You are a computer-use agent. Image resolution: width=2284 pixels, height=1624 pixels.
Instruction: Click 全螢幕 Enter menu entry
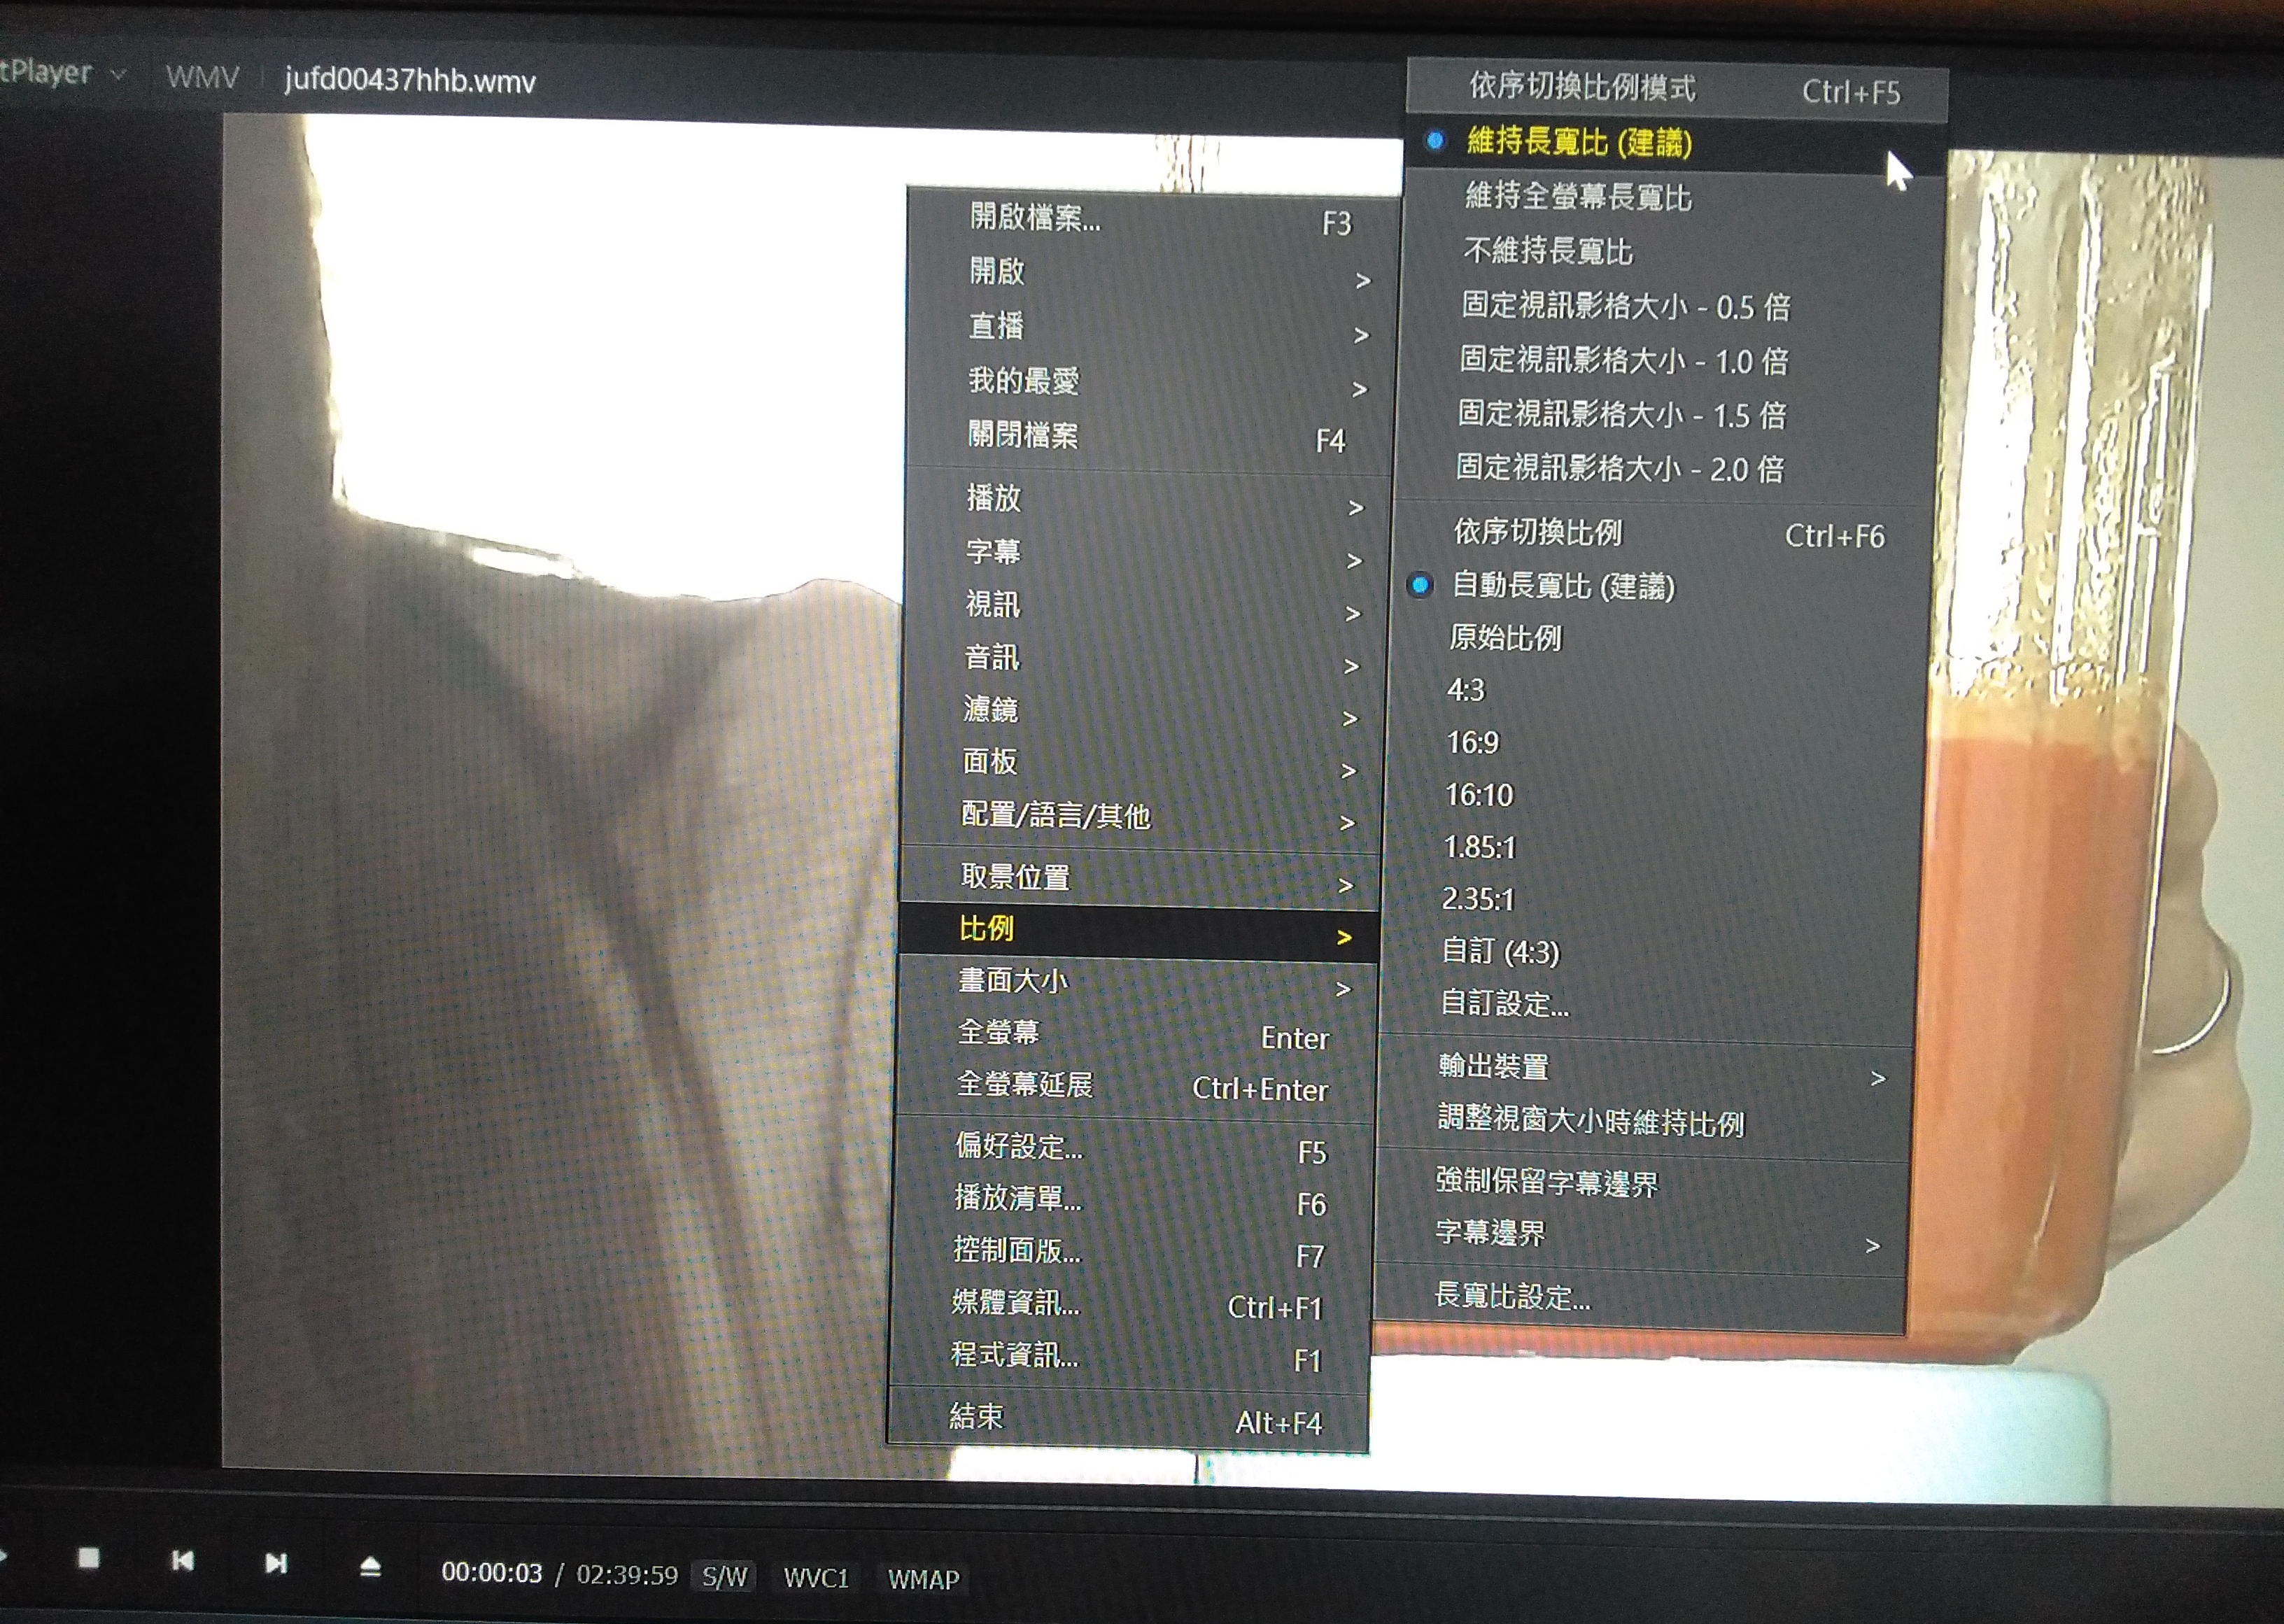pos(1136,1035)
